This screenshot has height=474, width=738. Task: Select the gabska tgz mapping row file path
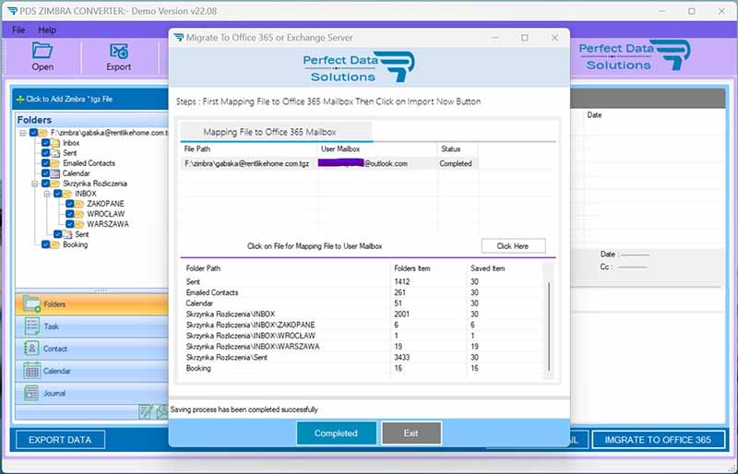coord(247,163)
